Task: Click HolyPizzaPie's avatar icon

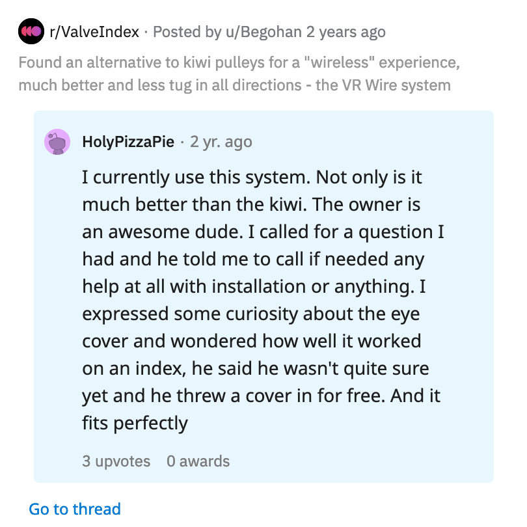Action: coord(57,142)
